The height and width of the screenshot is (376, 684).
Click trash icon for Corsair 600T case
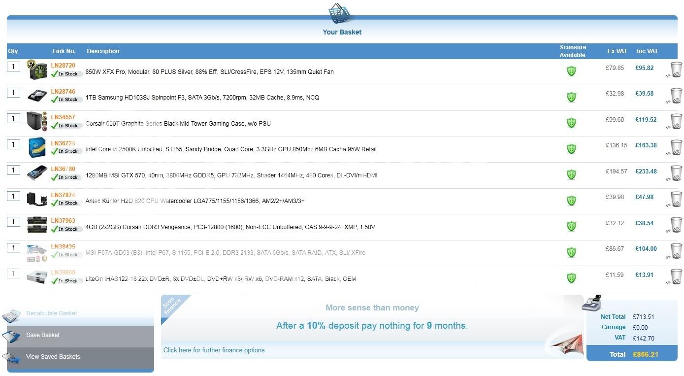(676, 121)
